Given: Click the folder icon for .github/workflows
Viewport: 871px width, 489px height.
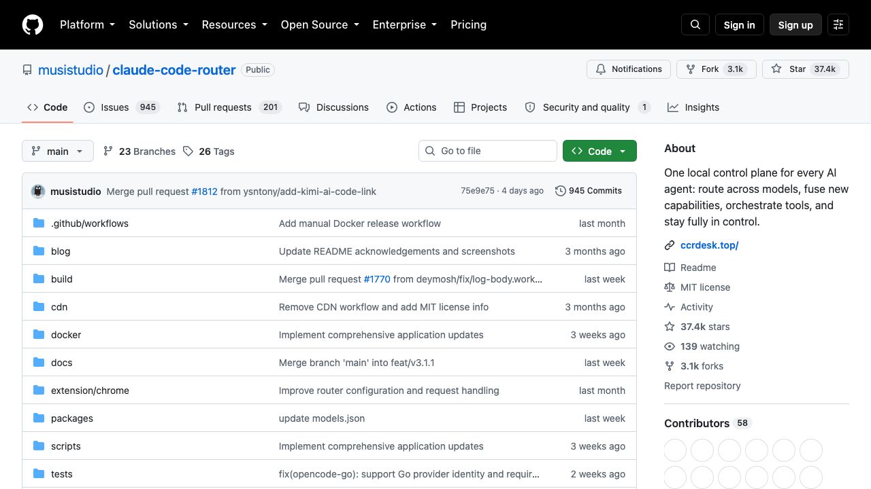Looking at the screenshot, I should coord(39,223).
